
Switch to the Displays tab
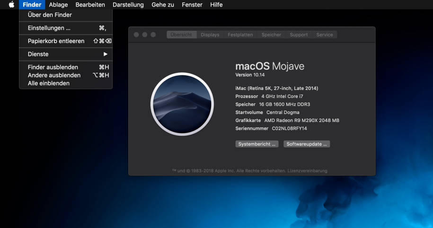(x=210, y=35)
